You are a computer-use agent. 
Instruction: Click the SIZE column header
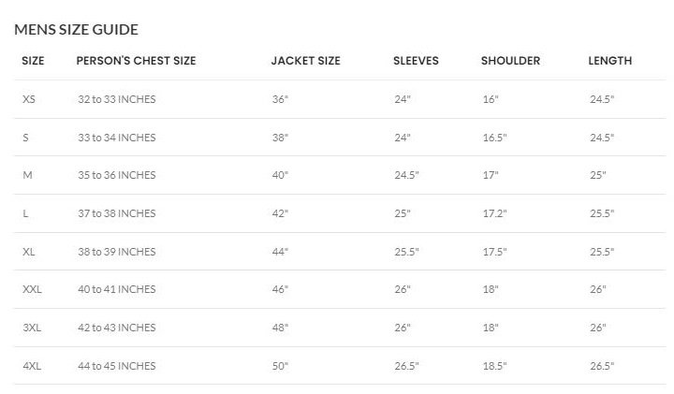tap(33, 61)
